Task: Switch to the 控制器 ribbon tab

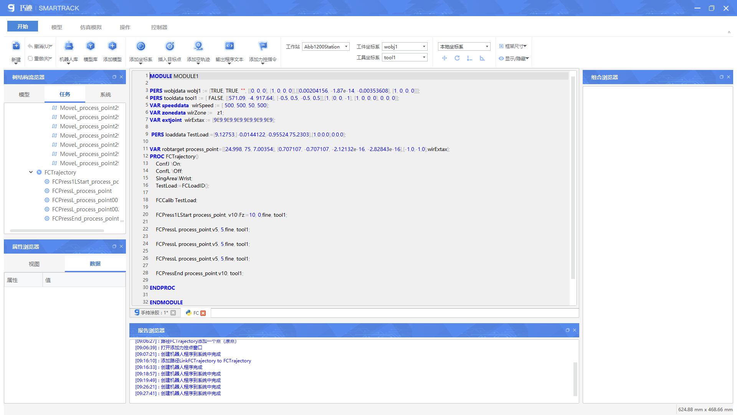Action: pyautogui.click(x=159, y=27)
